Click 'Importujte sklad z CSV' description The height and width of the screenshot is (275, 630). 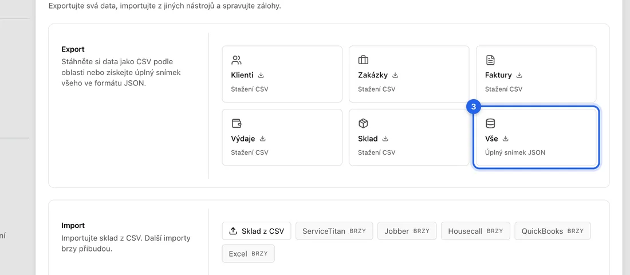pyautogui.click(x=126, y=243)
